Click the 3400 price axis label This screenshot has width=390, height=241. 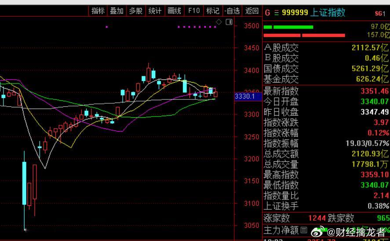tap(251, 70)
